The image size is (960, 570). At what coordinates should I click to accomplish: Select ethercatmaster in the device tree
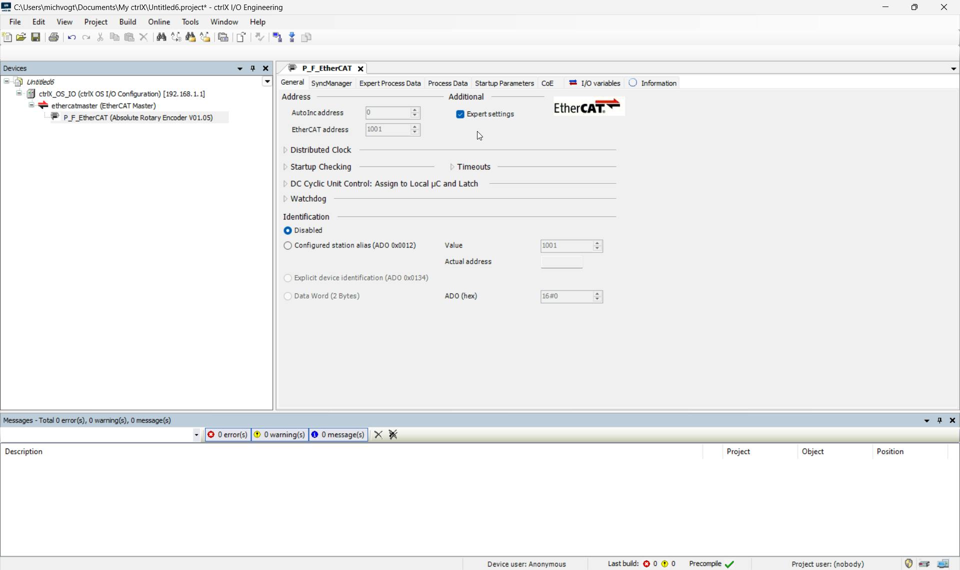tap(103, 106)
